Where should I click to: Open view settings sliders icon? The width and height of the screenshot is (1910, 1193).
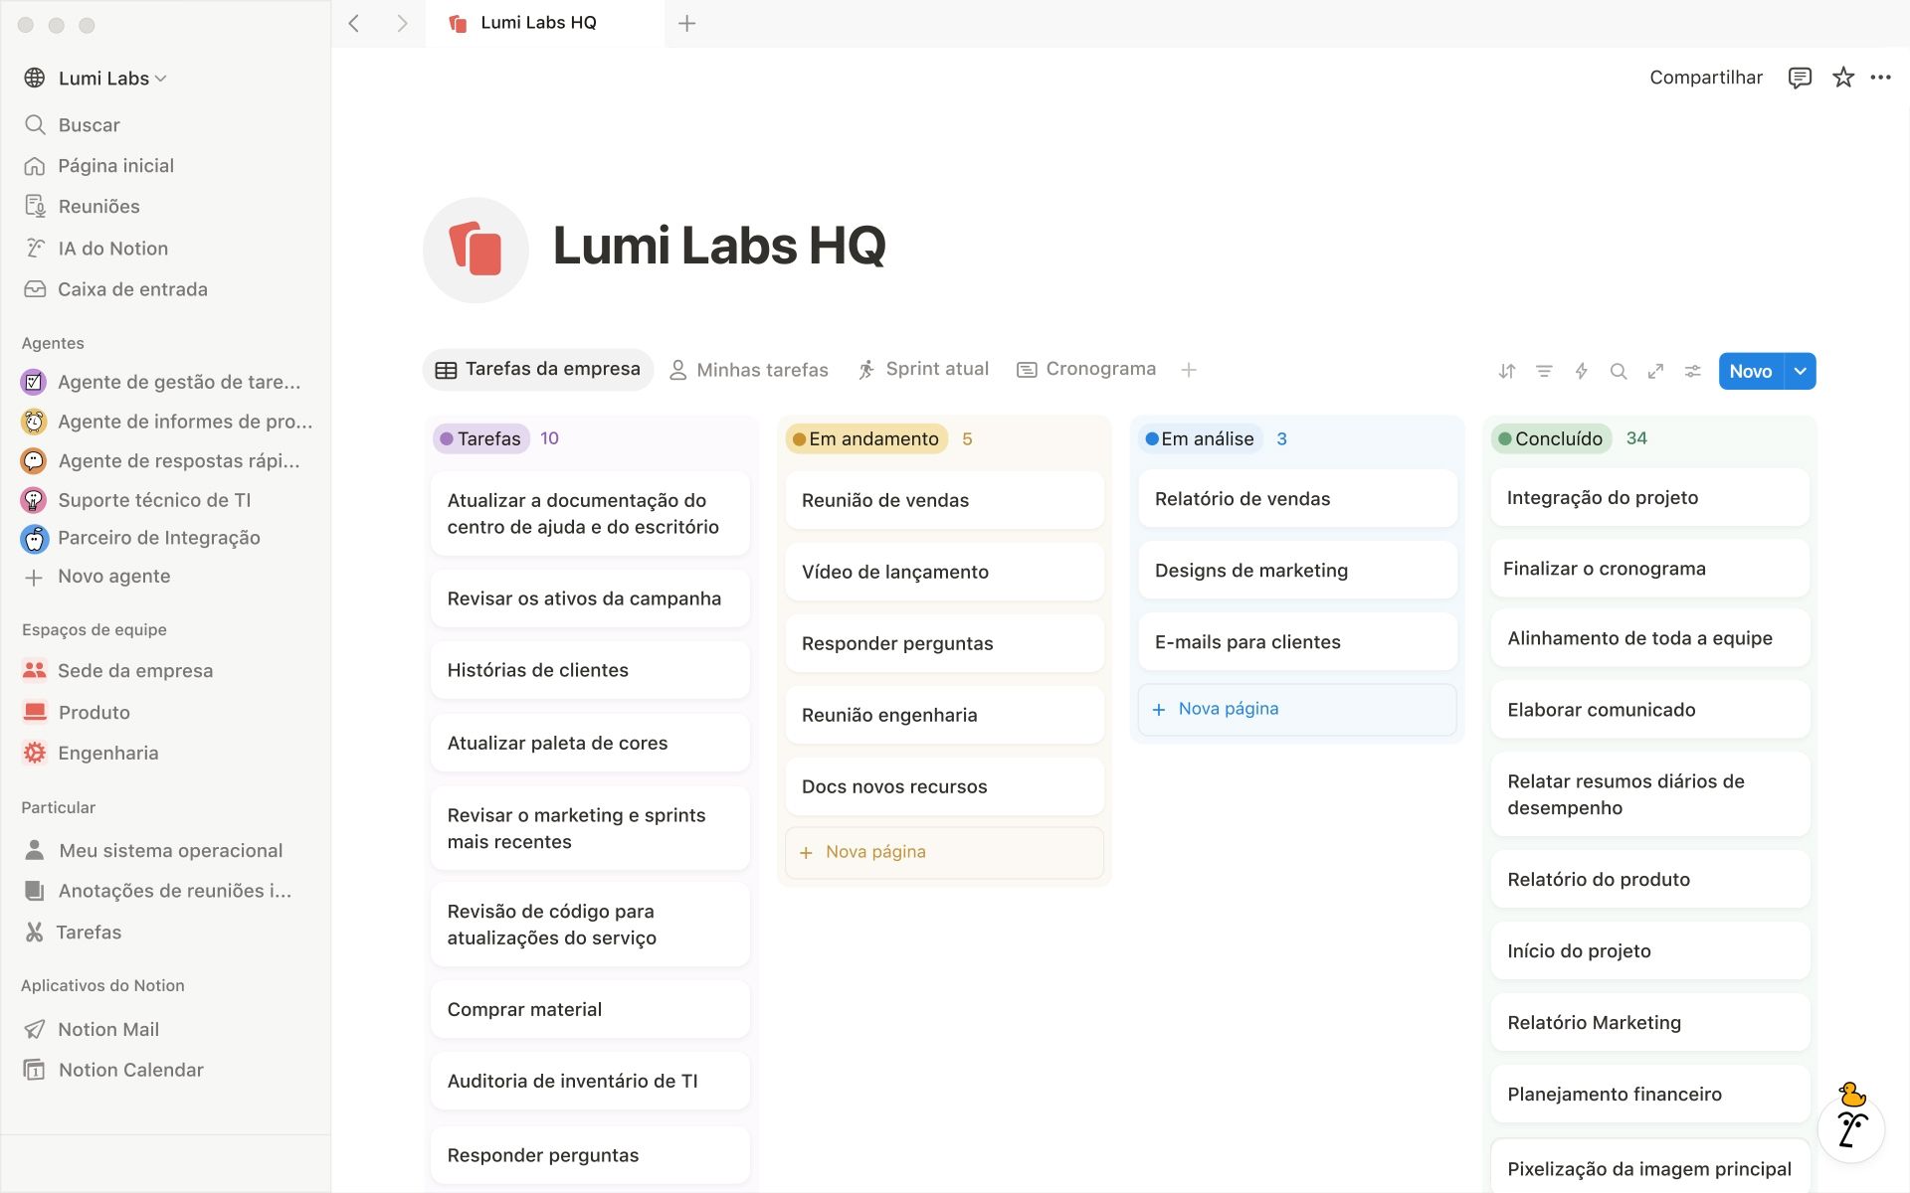point(1692,371)
